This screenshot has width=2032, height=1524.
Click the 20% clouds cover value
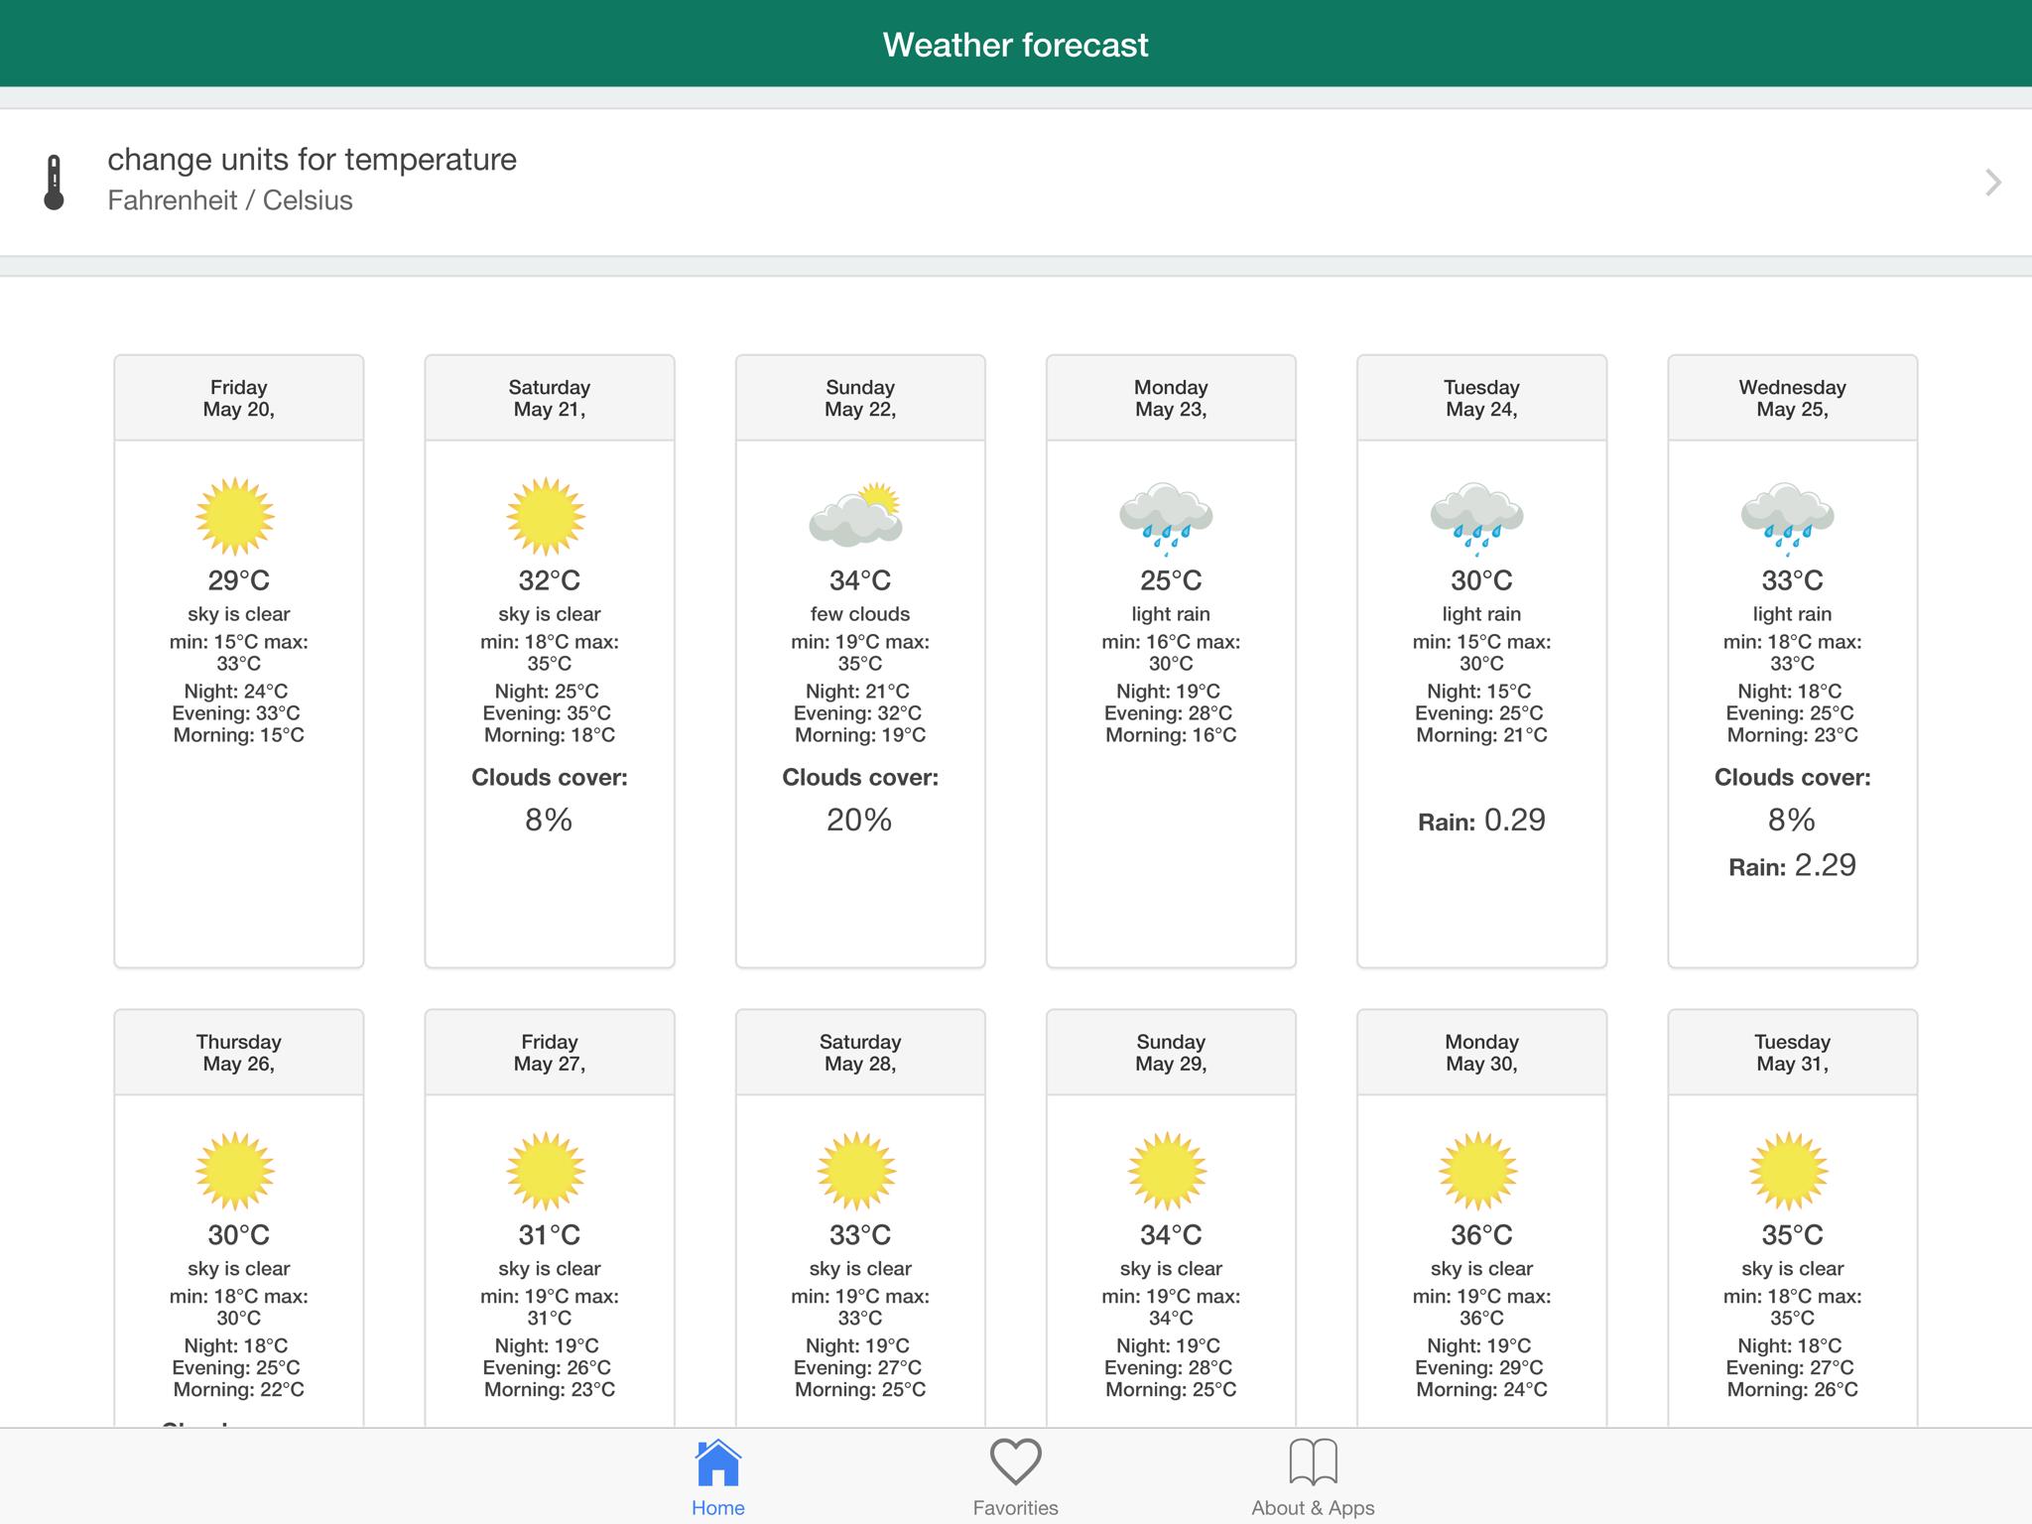(859, 820)
